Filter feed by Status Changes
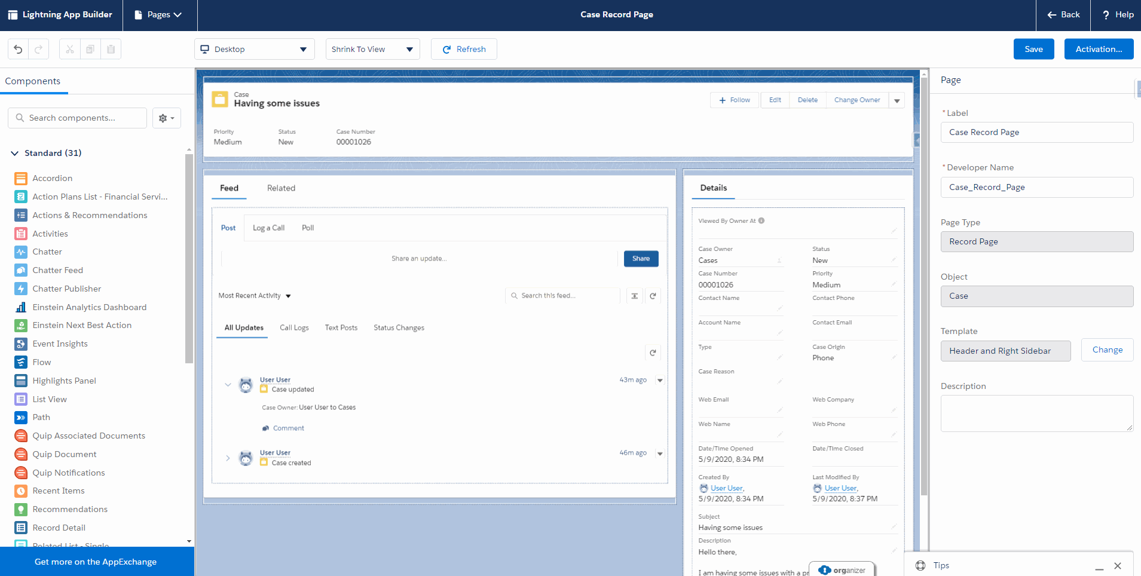Screen dimensions: 1141x576 tap(399, 327)
